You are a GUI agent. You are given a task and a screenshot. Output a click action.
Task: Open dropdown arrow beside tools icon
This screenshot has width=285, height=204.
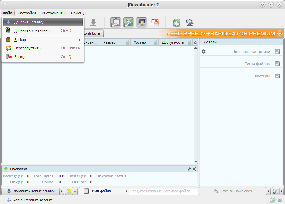tap(281, 191)
